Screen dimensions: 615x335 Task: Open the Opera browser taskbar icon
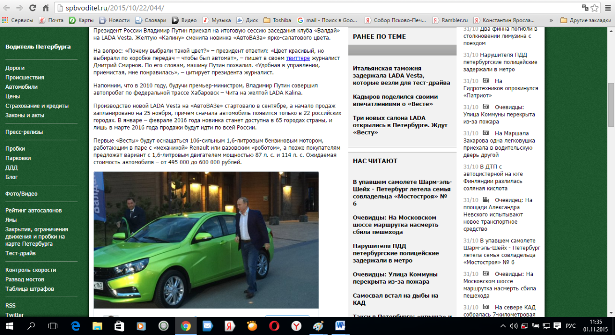274,326
